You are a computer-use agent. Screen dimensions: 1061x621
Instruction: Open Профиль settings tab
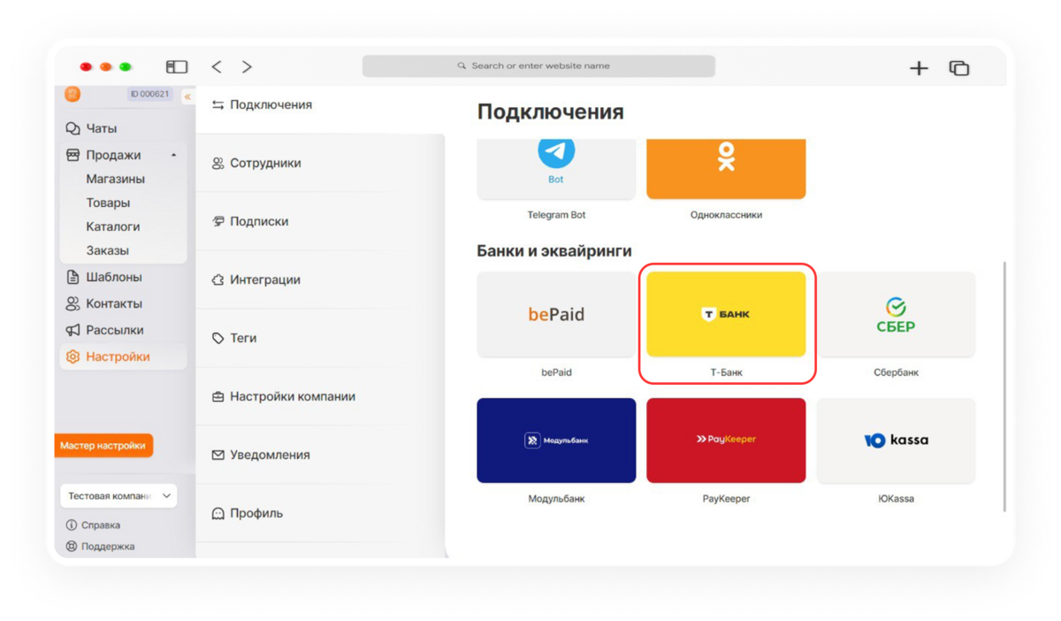click(320, 513)
